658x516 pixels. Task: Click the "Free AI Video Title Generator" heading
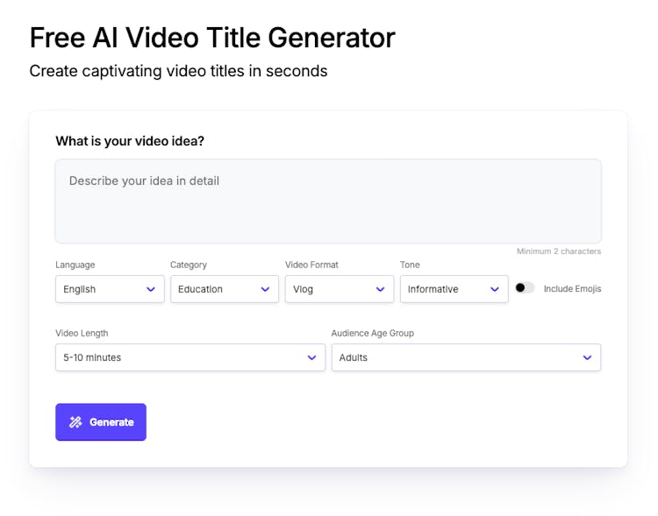[212, 38]
